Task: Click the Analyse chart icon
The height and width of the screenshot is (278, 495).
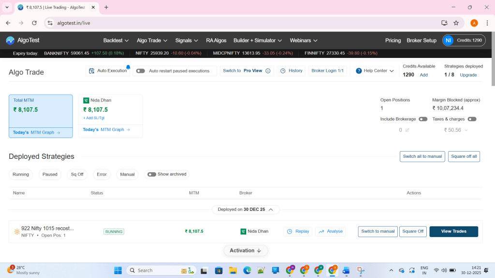Action: (x=321, y=232)
